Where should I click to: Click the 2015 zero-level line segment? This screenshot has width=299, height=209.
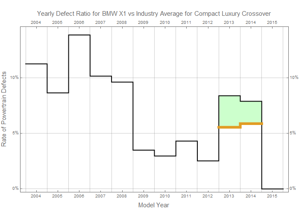272,189
